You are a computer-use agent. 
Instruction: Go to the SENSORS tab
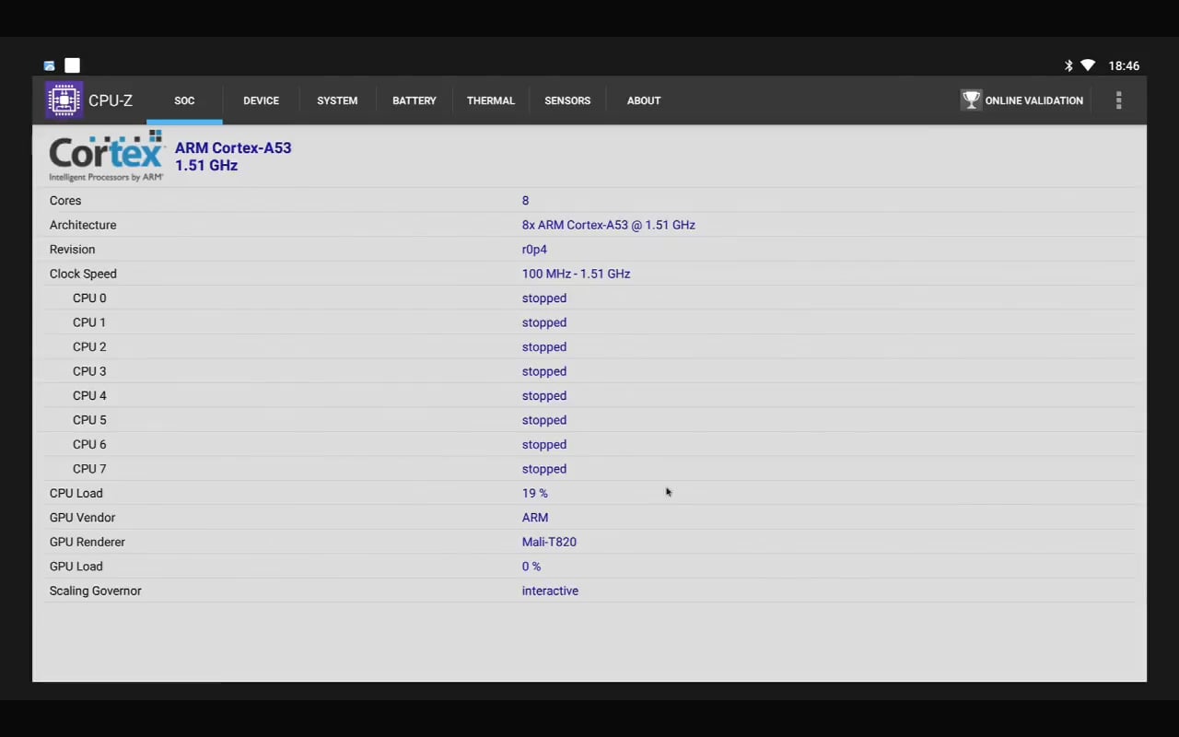point(567,100)
